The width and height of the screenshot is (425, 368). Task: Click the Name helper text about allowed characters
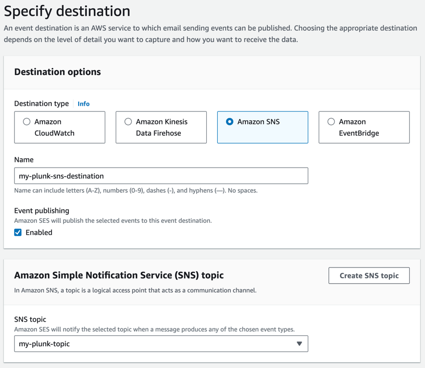[135, 191]
